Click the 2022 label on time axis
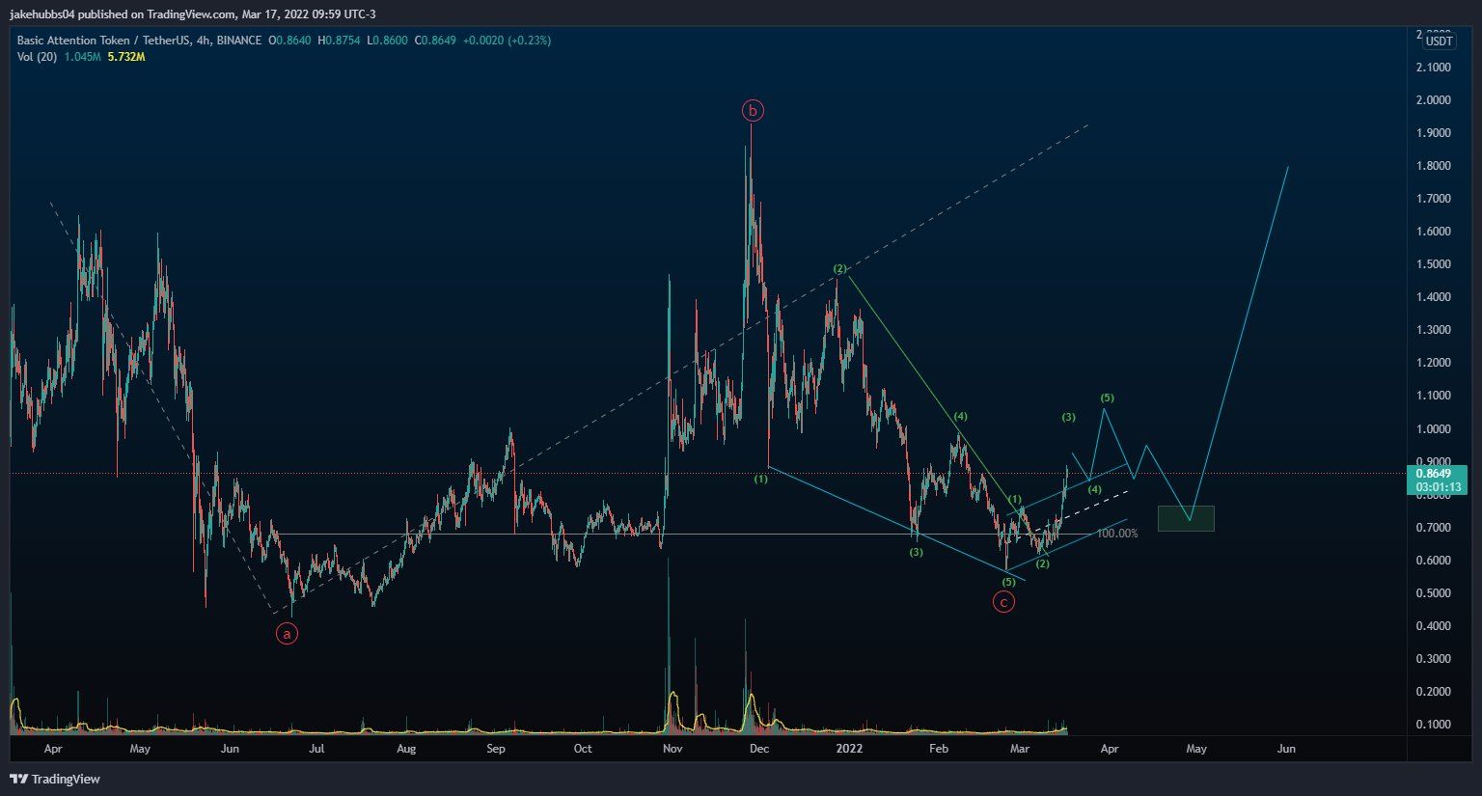 [x=849, y=748]
